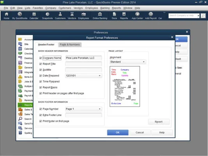
Task: Open the Home icon in toolbar
Action: [x=6, y=16]
